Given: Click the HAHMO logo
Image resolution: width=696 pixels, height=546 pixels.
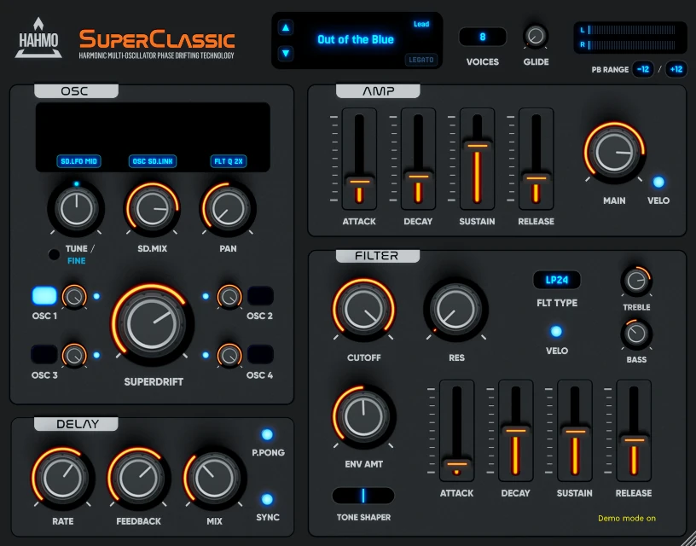Looking at the screenshot, I should pyautogui.click(x=38, y=38).
